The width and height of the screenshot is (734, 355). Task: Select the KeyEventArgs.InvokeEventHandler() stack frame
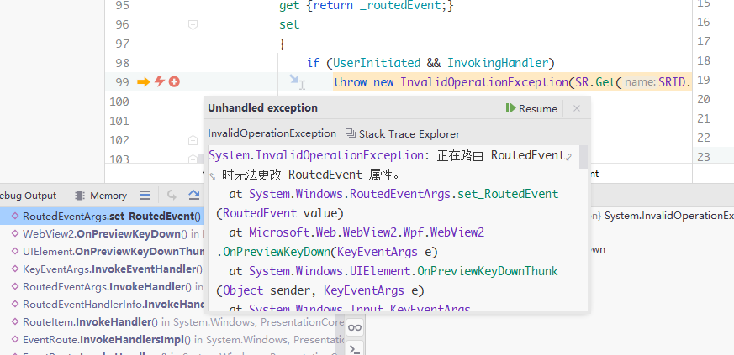point(102,269)
